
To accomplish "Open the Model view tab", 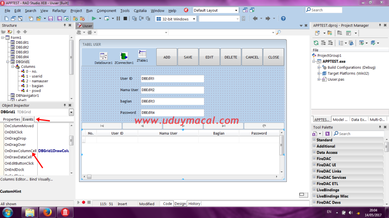I will (340, 119).
